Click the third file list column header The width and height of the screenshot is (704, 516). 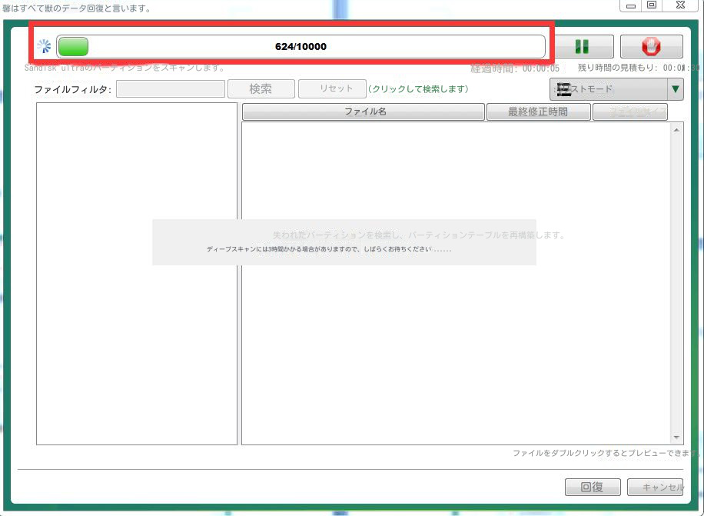pyautogui.click(x=630, y=112)
